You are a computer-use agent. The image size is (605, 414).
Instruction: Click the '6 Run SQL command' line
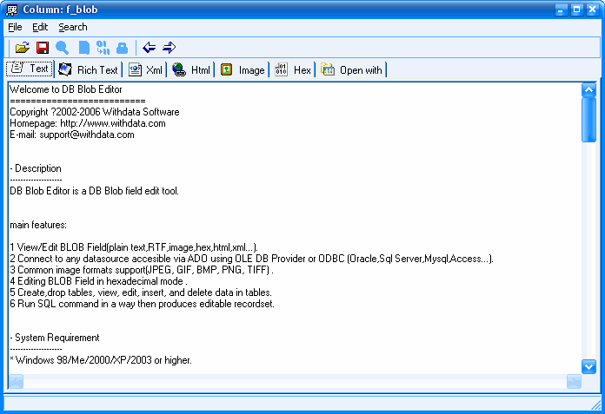click(x=142, y=304)
